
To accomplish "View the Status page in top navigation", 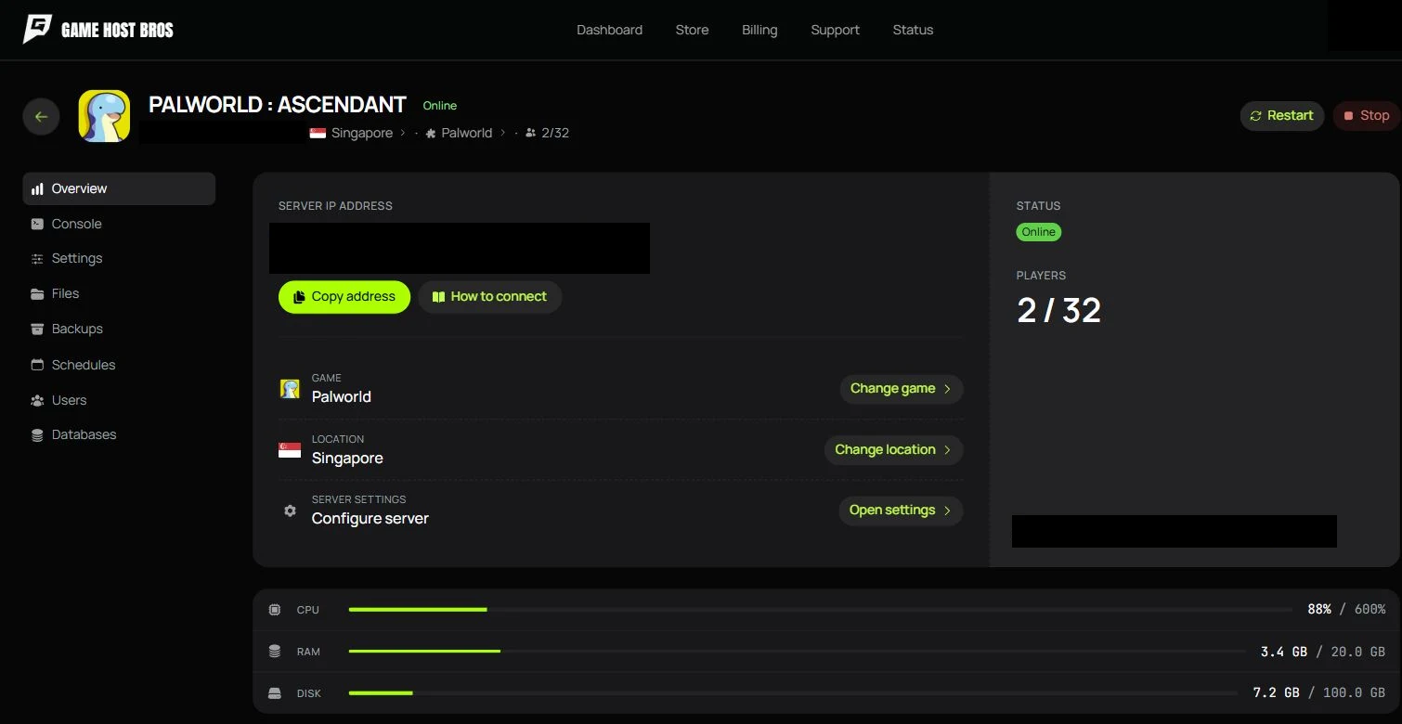I will (913, 30).
